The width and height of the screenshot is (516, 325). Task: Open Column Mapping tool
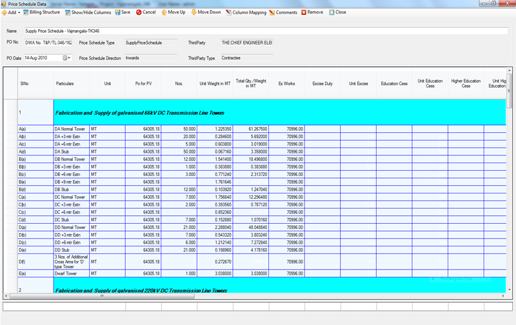coord(245,12)
